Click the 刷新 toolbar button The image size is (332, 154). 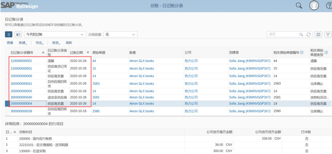tap(69, 43)
